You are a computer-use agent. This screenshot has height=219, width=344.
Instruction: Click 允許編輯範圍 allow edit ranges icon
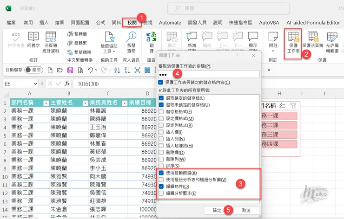[x=332, y=37]
